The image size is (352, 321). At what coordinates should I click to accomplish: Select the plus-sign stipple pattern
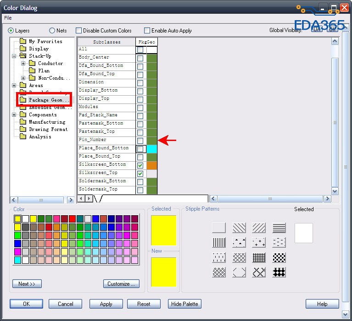click(259, 243)
